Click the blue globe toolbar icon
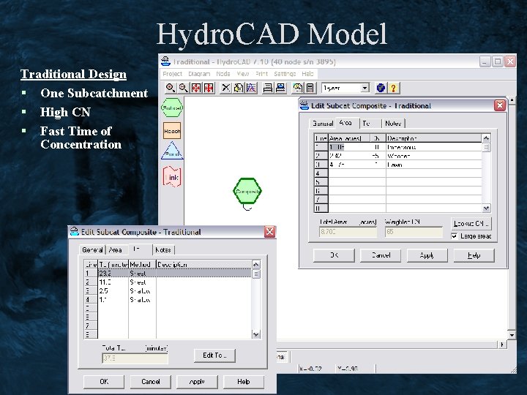The image size is (527, 395). 381,88
